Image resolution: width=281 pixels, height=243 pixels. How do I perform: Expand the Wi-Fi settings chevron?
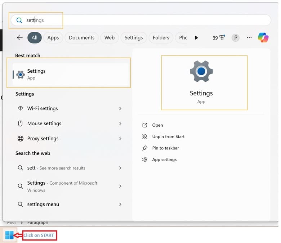(120, 108)
